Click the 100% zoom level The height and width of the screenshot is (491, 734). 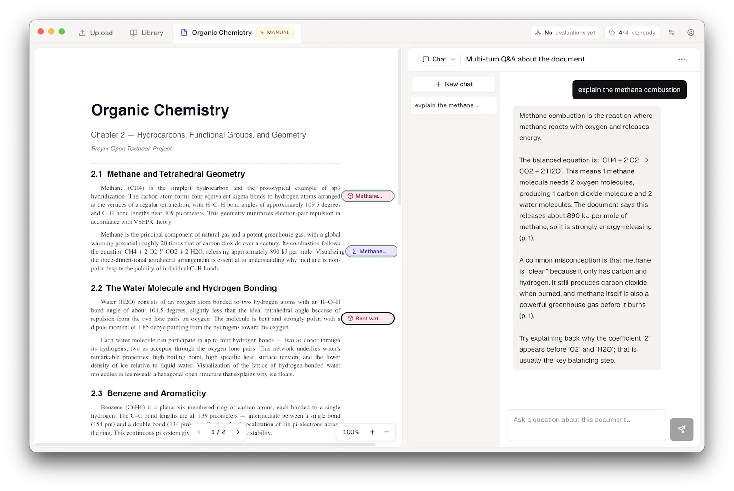click(351, 432)
